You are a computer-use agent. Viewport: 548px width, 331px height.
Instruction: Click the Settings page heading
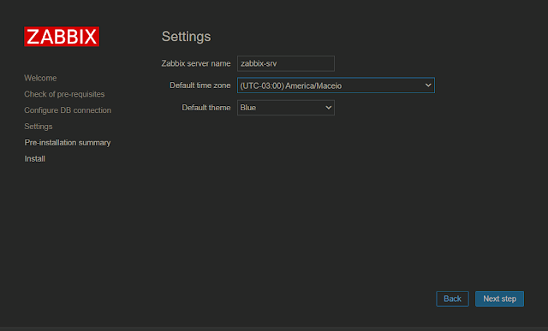pos(186,37)
